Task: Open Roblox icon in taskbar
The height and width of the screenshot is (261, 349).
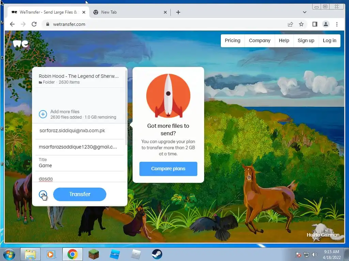Action: [x=136, y=254]
